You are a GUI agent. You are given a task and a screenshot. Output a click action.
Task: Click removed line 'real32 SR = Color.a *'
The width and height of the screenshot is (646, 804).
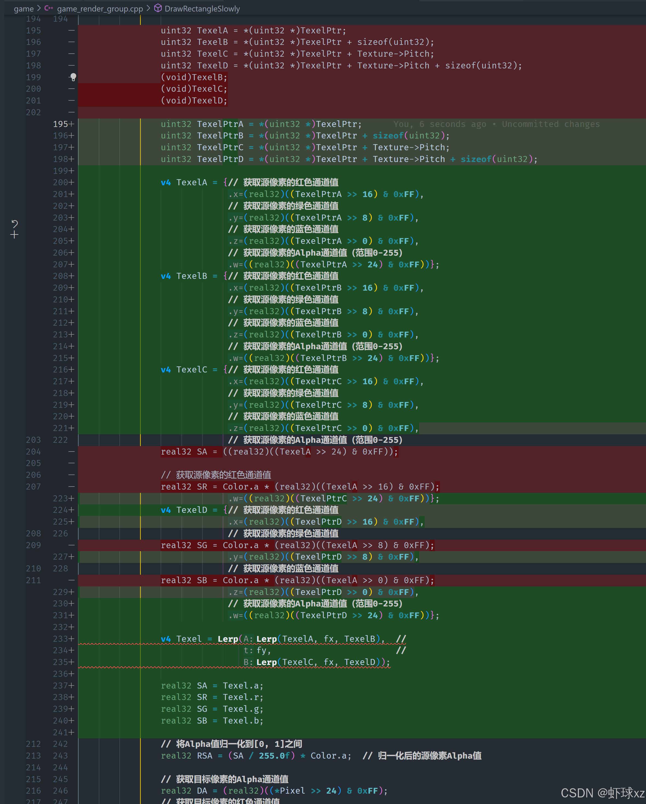tap(300, 487)
